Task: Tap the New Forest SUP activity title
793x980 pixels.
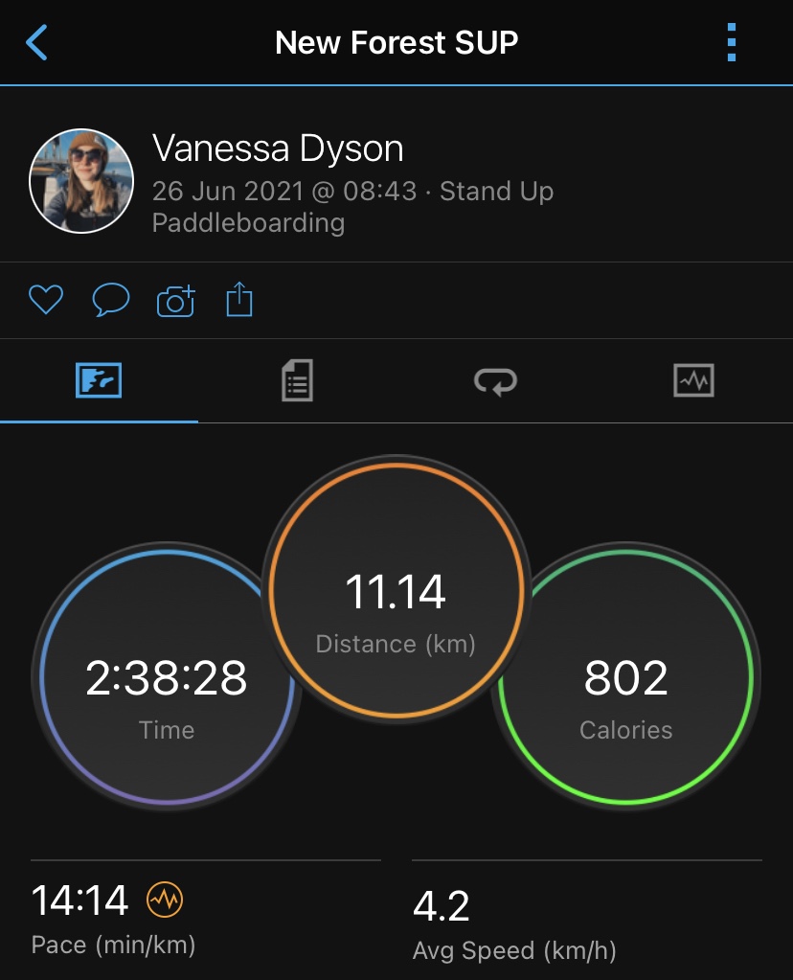Action: tap(396, 43)
